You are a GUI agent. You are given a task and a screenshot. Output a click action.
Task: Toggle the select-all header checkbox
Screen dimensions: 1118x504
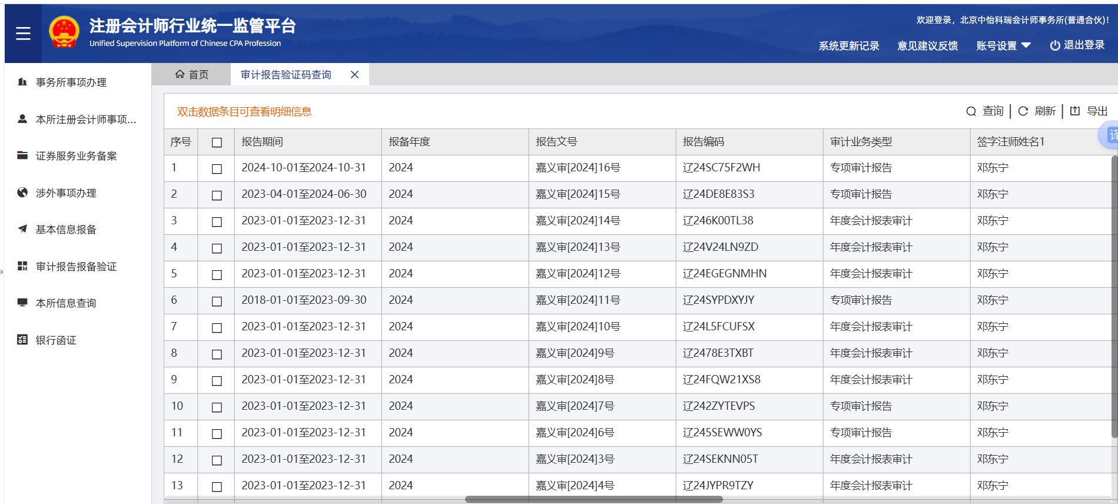coord(217,142)
